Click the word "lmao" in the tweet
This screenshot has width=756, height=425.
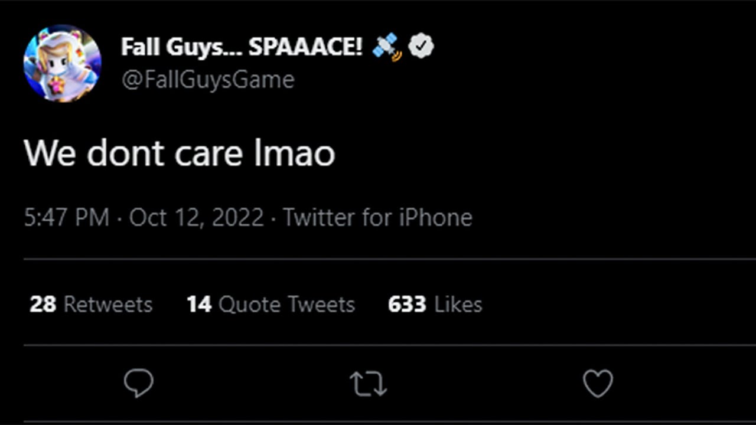(x=294, y=153)
